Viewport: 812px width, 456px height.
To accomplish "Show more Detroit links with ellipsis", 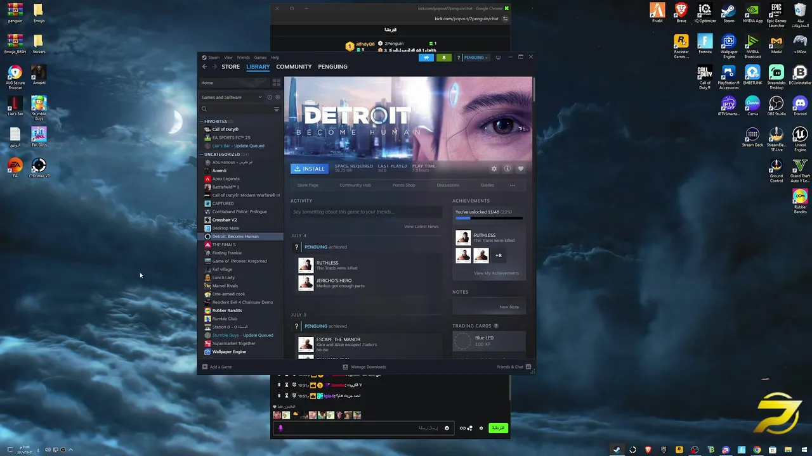I will click(x=513, y=185).
